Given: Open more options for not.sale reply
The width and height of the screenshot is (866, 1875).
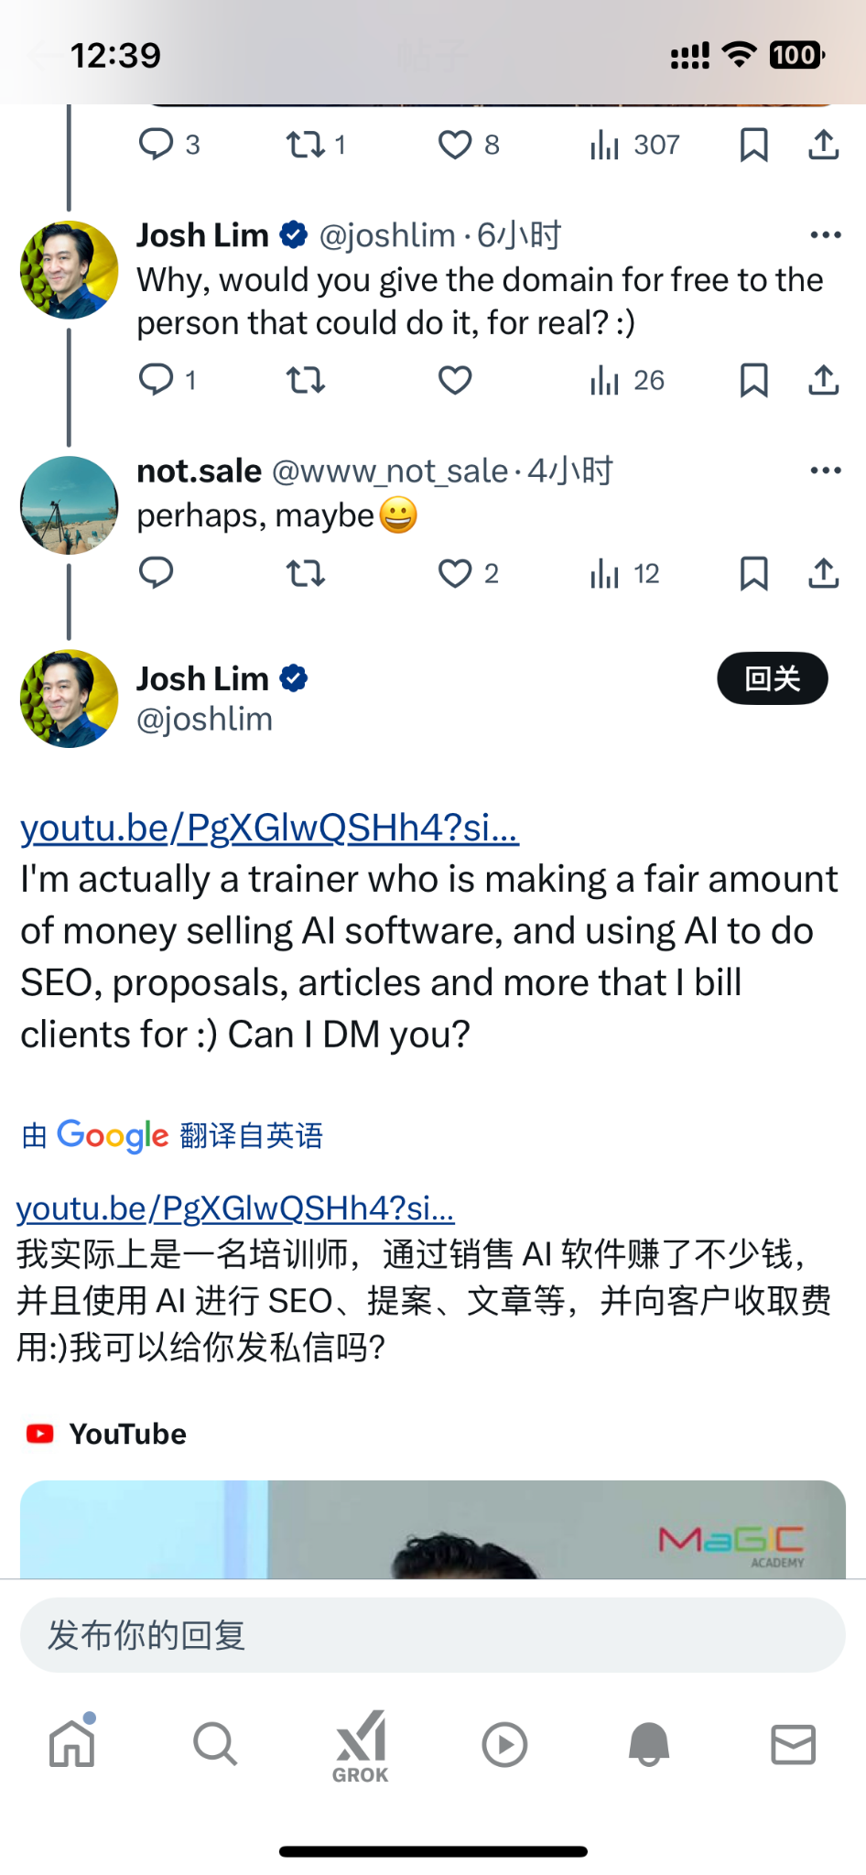Looking at the screenshot, I should point(826,471).
